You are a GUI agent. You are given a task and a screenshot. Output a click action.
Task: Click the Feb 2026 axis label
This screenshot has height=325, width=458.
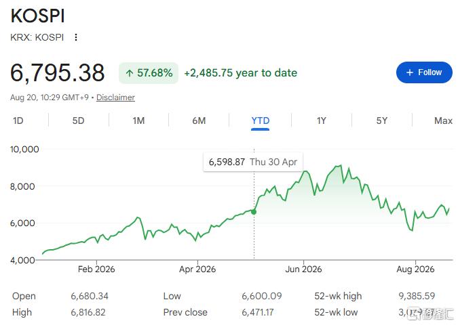[x=96, y=269]
